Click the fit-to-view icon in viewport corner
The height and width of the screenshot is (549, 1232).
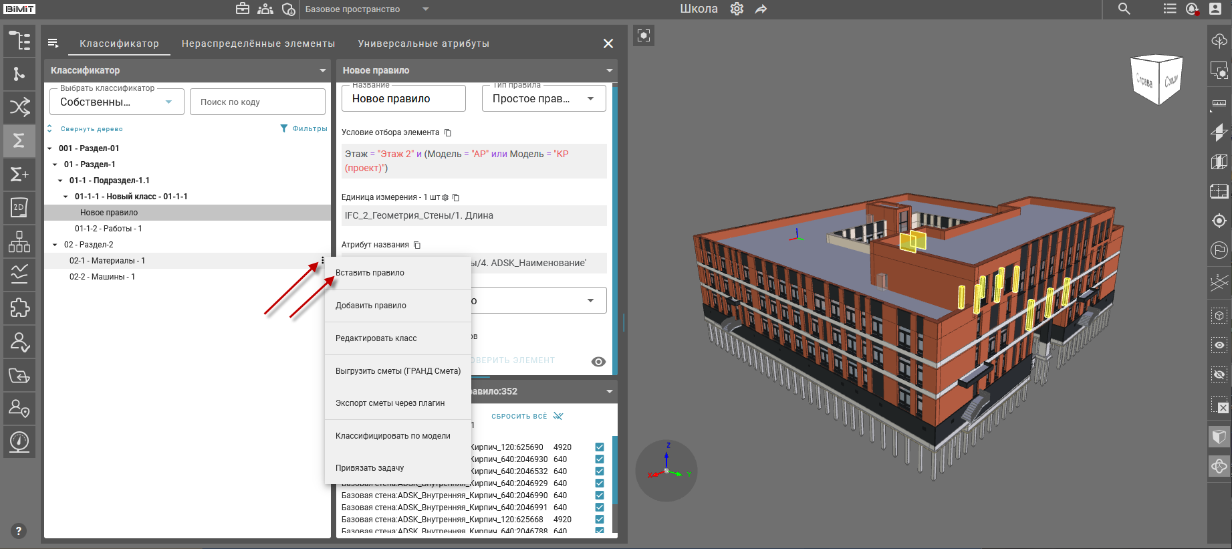click(x=644, y=35)
